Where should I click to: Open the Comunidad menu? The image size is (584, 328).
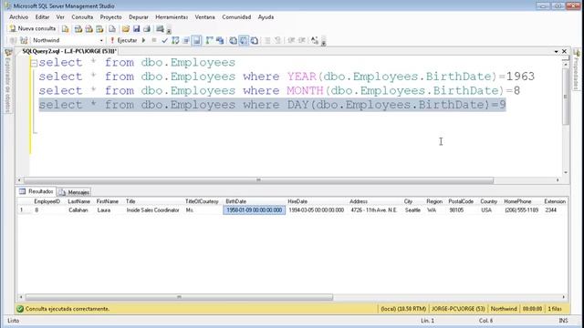(236, 17)
